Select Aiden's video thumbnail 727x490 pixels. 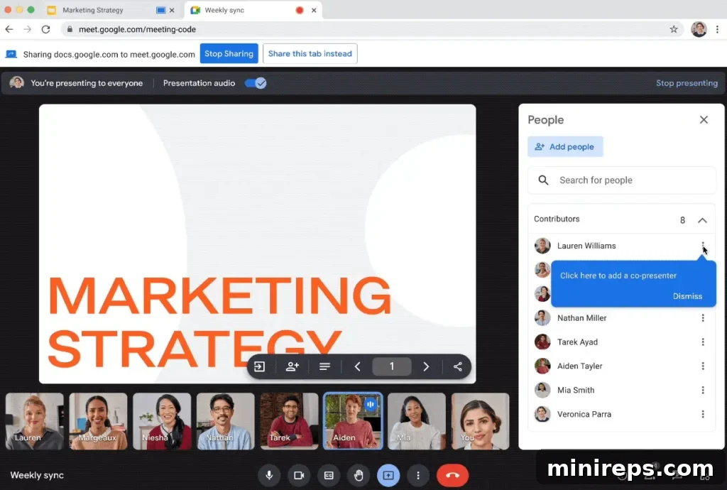pyautogui.click(x=354, y=421)
